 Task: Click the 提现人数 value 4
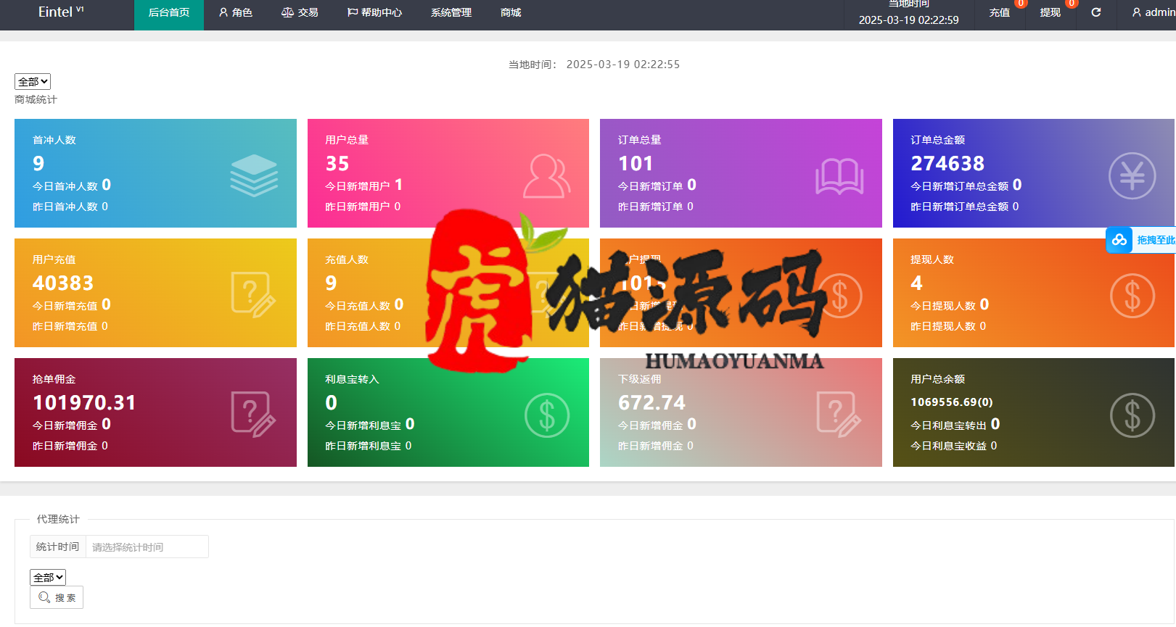tap(916, 283)
